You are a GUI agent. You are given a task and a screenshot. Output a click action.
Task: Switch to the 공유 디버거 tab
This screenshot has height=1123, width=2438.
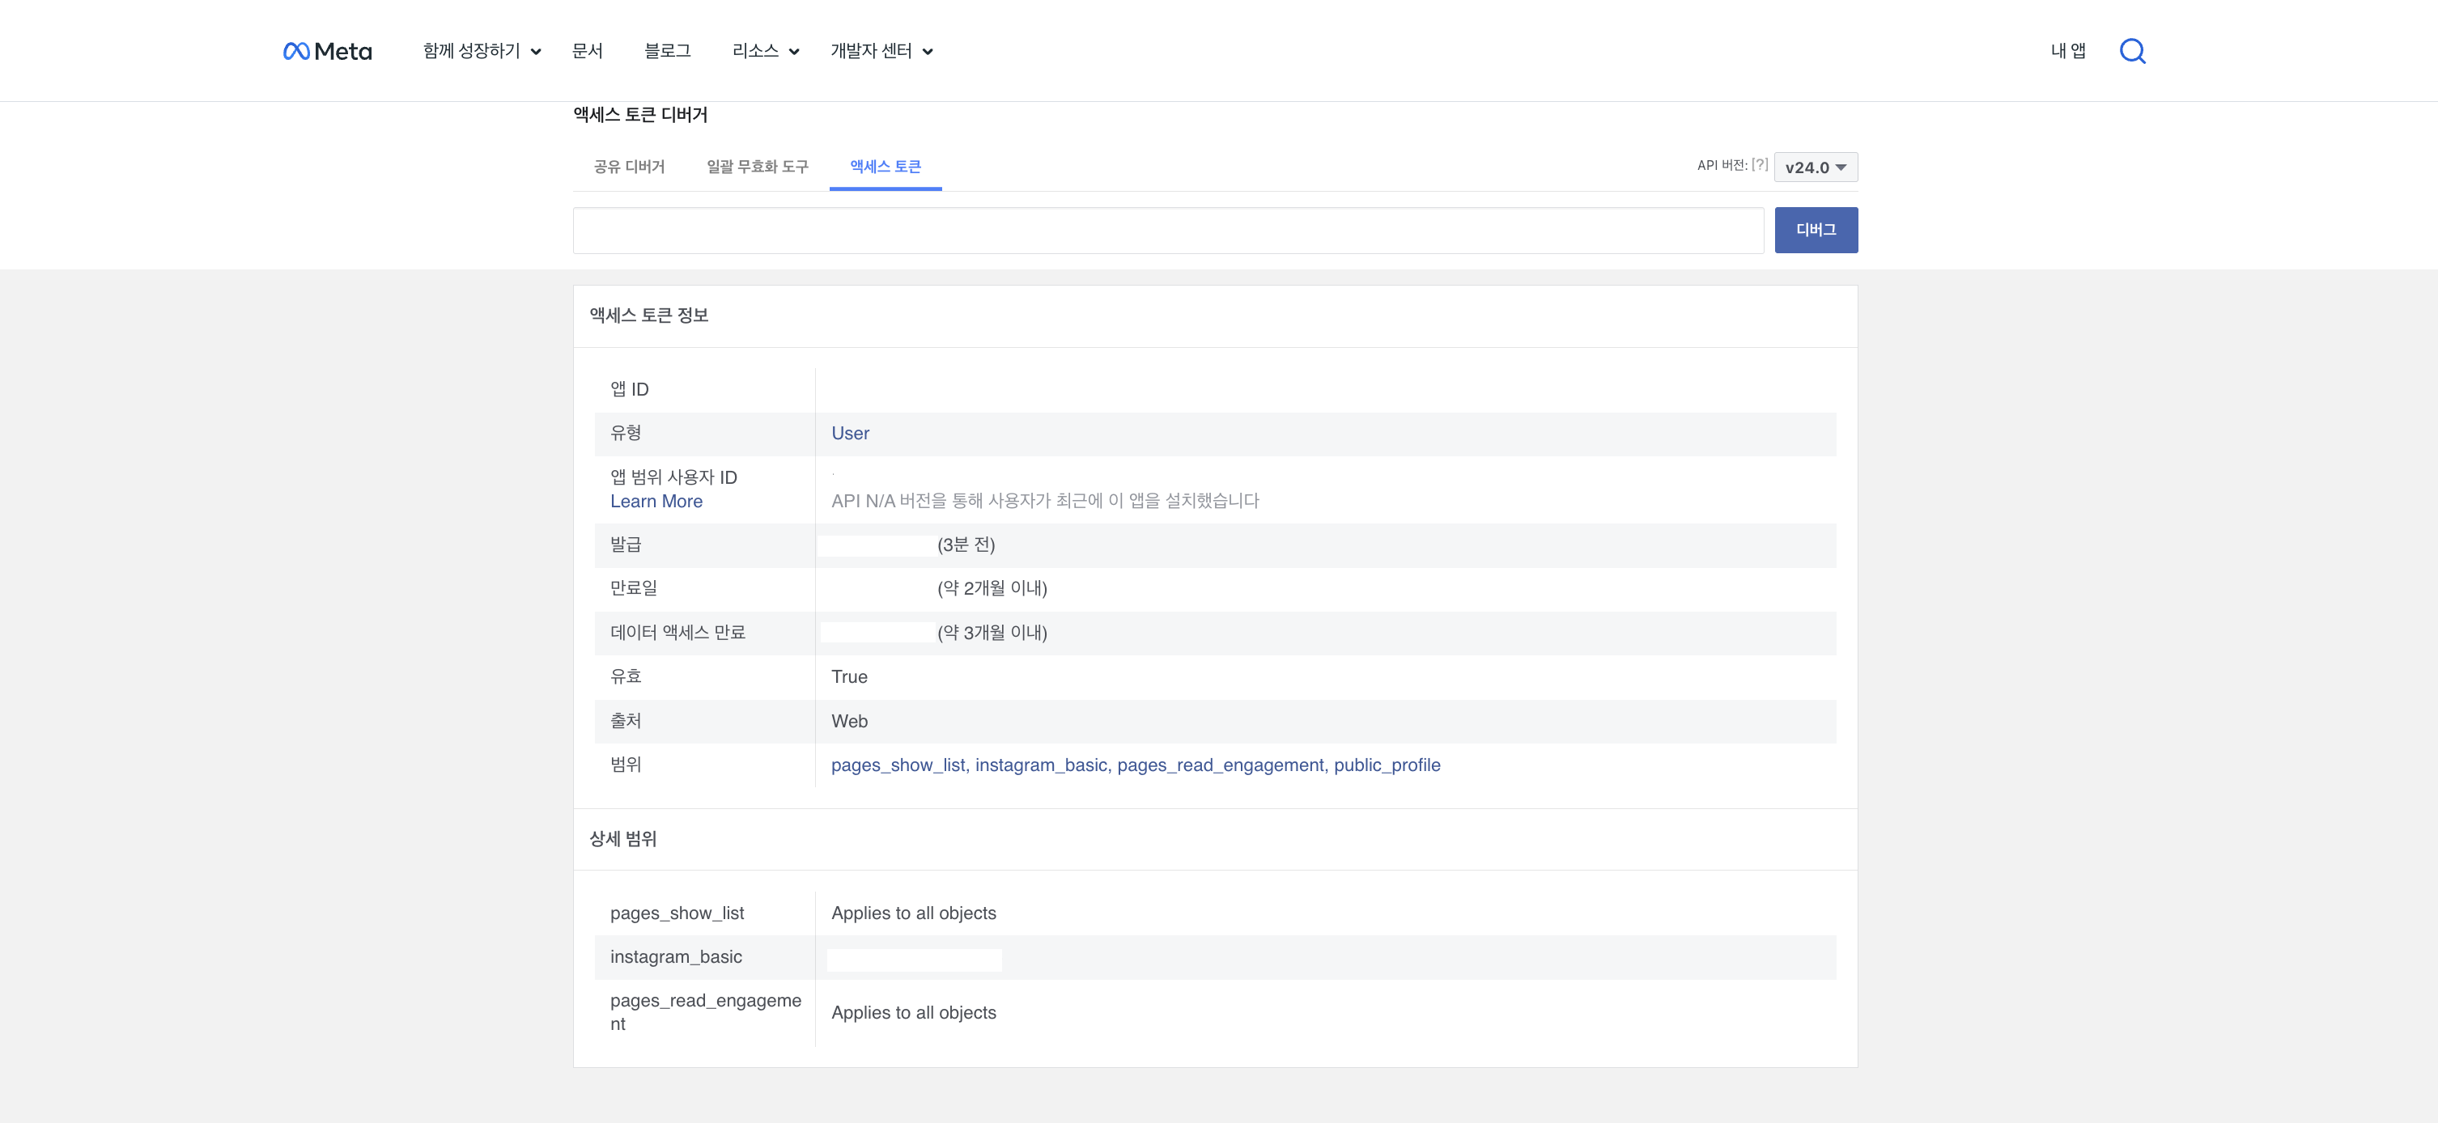[x=628, y=167]
